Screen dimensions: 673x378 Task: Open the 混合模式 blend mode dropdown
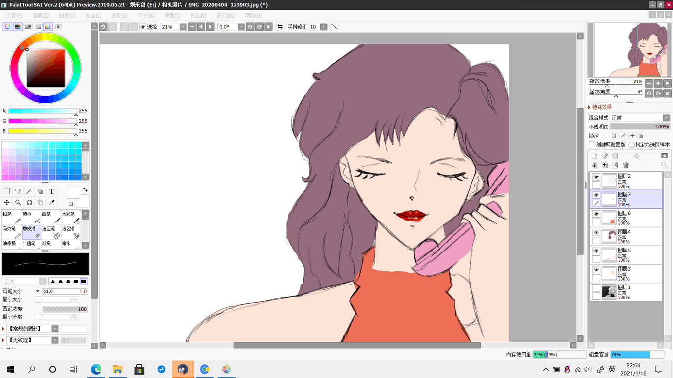coord(666,118)
